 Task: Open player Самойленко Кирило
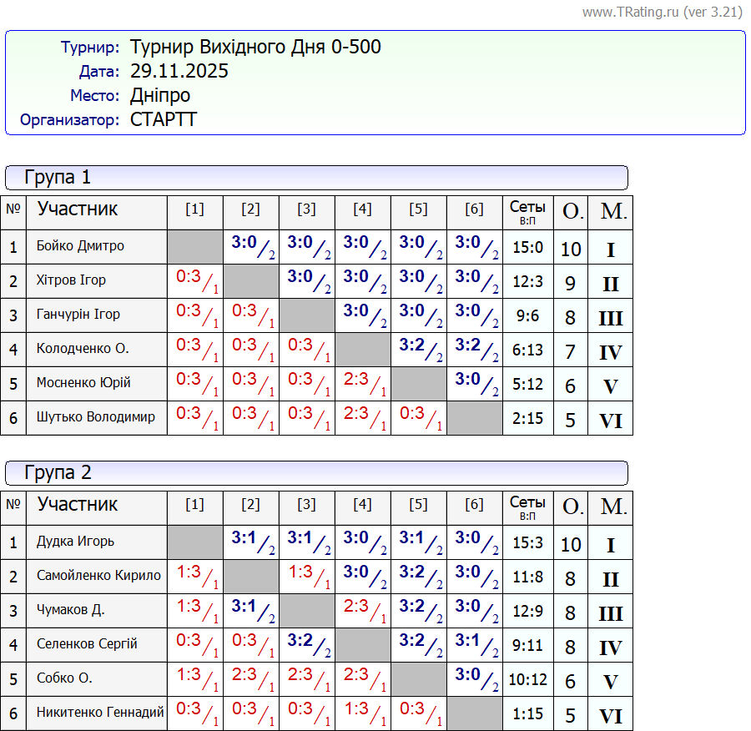98,576
